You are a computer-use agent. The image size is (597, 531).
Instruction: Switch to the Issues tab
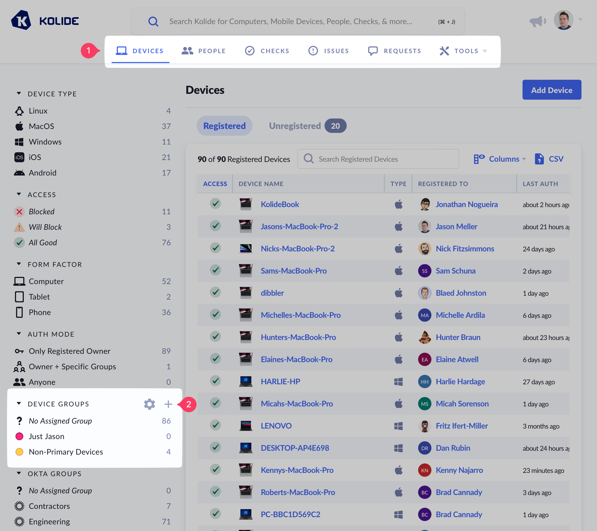tap(329, 51)
